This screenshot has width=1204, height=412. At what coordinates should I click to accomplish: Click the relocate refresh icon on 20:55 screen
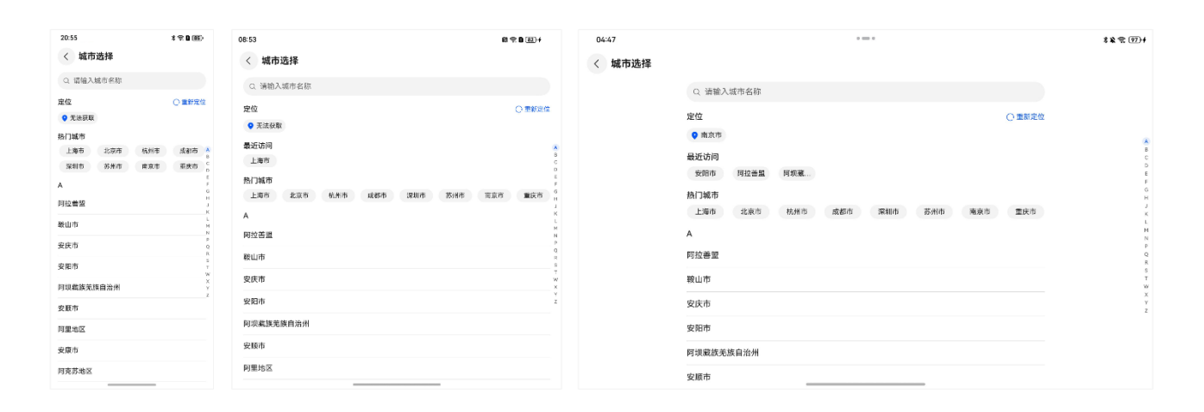(x=176, y=102)
